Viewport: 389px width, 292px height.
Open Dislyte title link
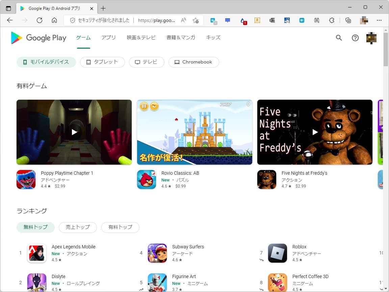coord(58,276)
